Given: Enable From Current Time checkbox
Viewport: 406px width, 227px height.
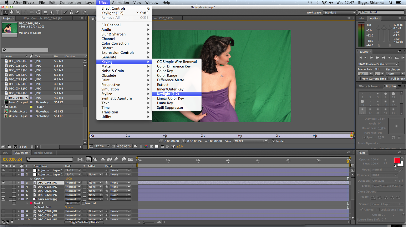Looking at the screenshot, I should tap(359, 79).
